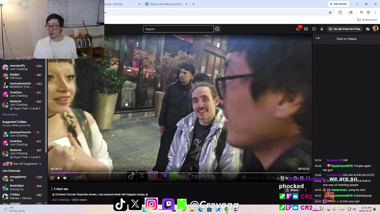This screenshot has width=380, height=214.
Task: Open notifications with the 33 badge
Action: click(298, 29)
